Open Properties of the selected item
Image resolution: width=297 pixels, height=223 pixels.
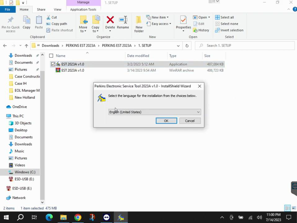[183, 22]
